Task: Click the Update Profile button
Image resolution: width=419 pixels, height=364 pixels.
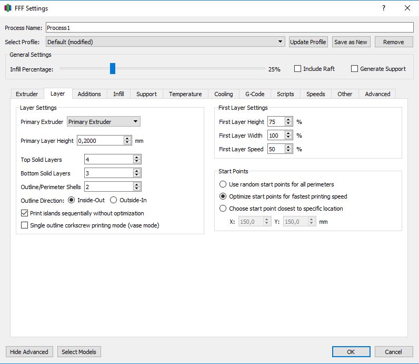Action: pos(308,42)
